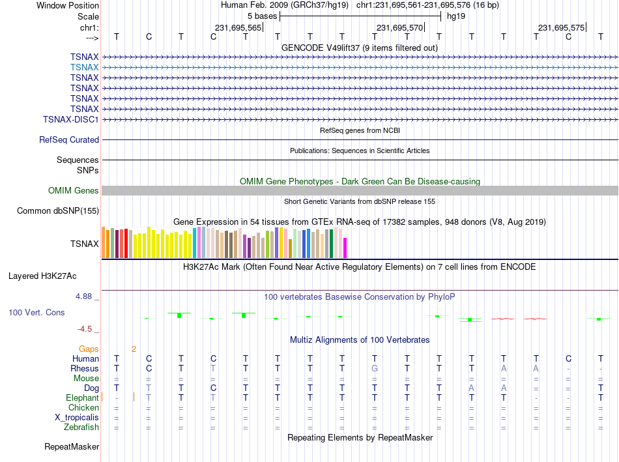Click the first orange GTEx expression bar
619x462 pixels.
coord(104,242)
